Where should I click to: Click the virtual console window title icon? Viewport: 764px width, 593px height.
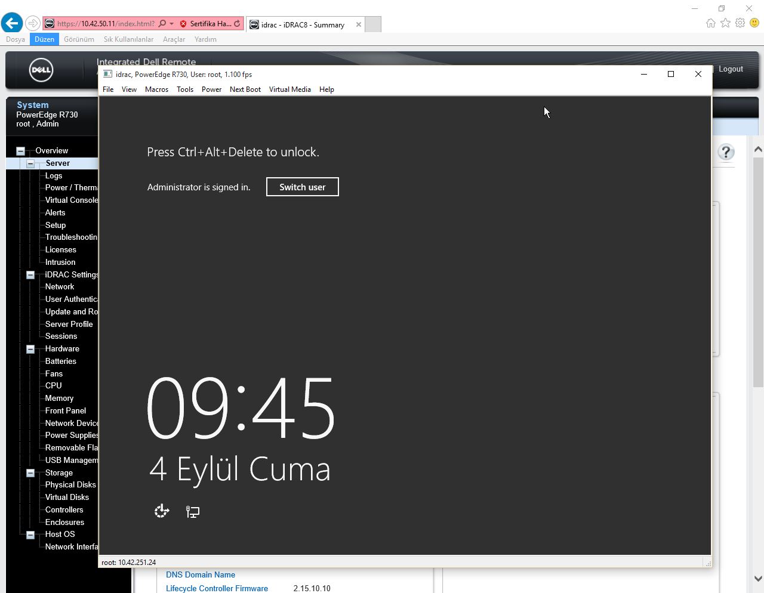pyautogui.click(x=107, y=74)
